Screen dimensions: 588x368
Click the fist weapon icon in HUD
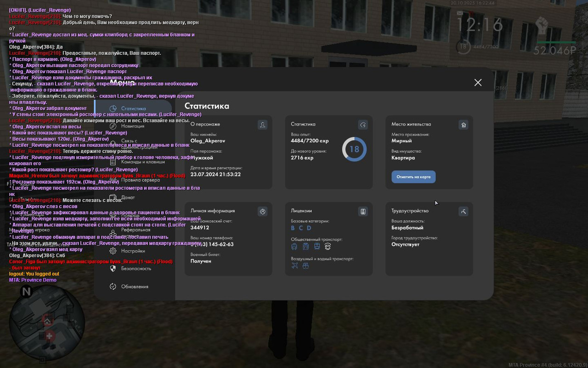point(543,25)
